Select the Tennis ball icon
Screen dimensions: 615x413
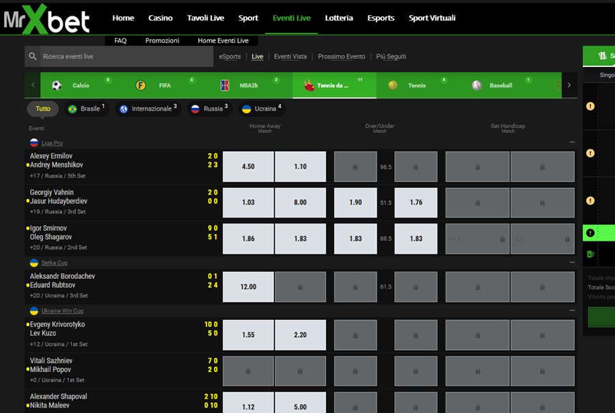pos(393,85)
